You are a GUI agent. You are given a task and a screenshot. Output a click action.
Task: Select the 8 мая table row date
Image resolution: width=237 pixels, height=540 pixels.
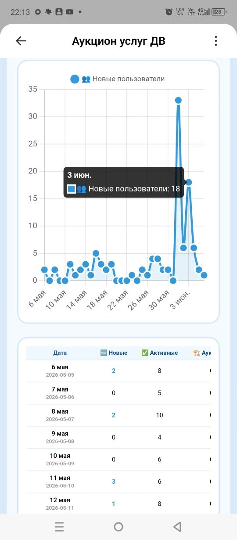60,415
